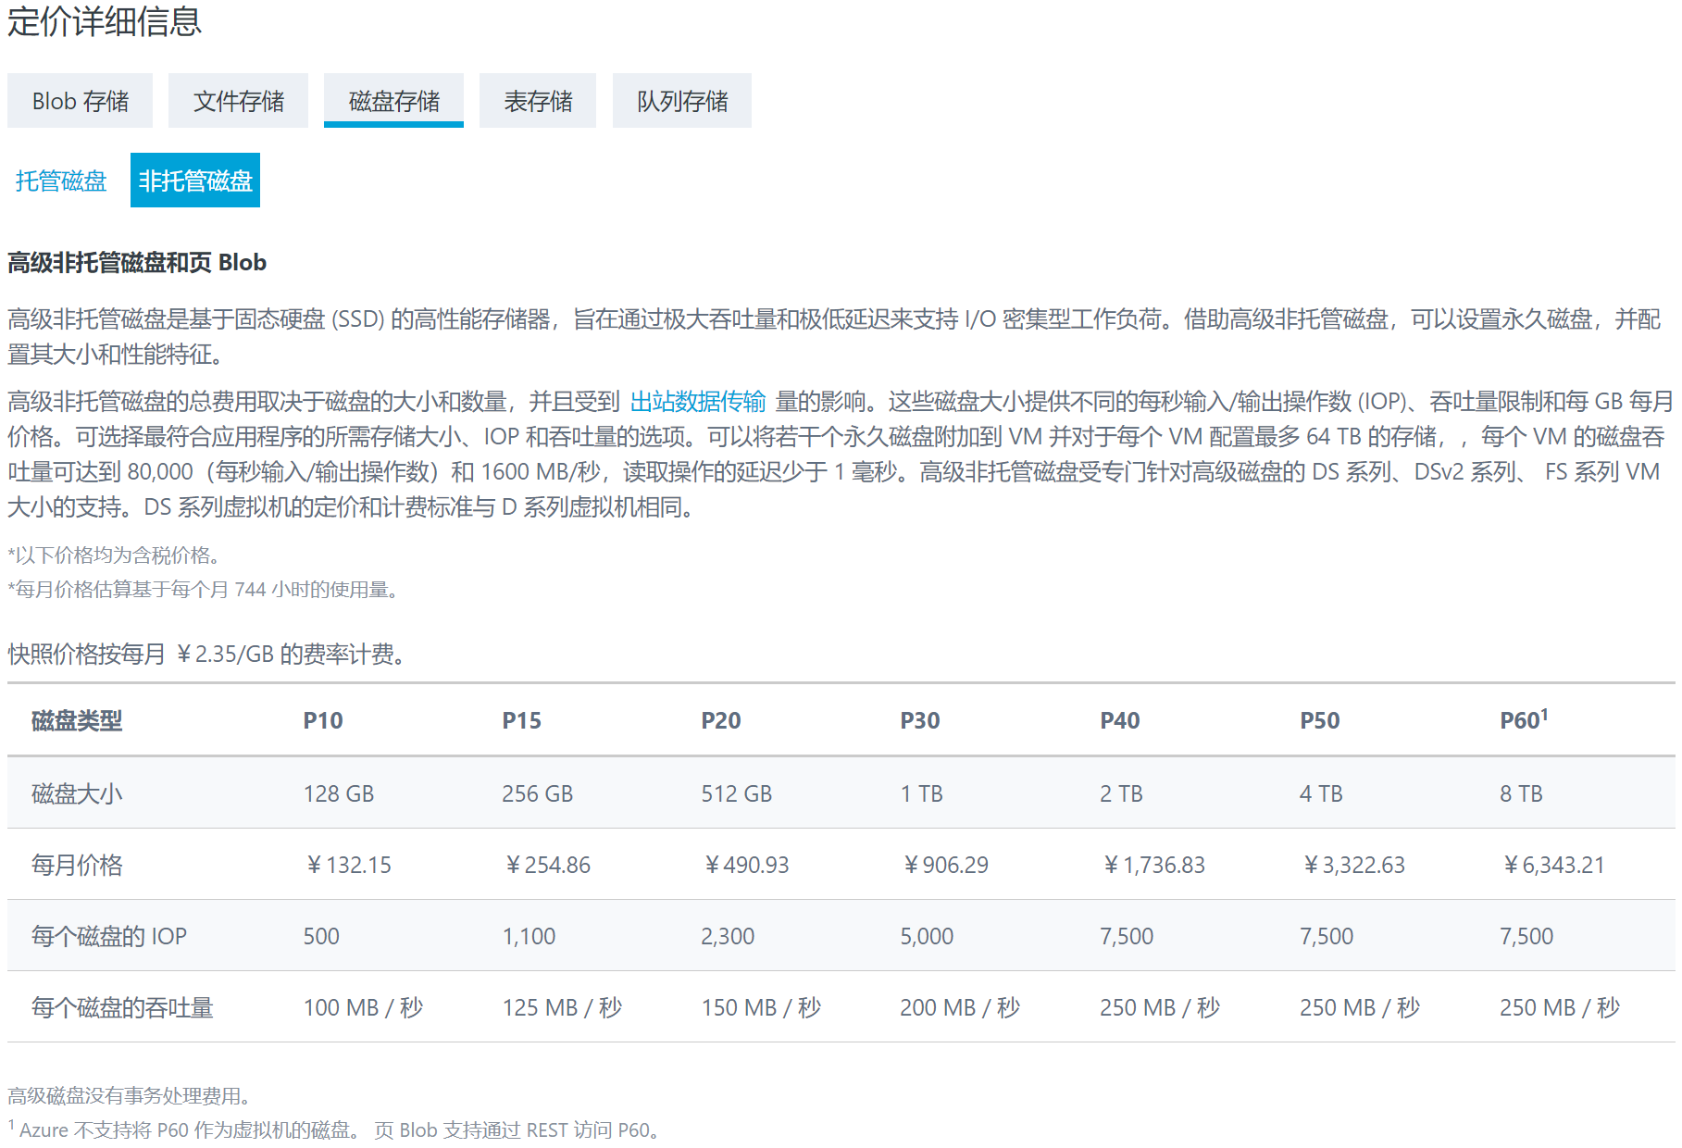This screenshot has height=1148, width=1682.
Task: Click the 高级非托管磁盘和页 Blob heading
Action: click(137, 263)
